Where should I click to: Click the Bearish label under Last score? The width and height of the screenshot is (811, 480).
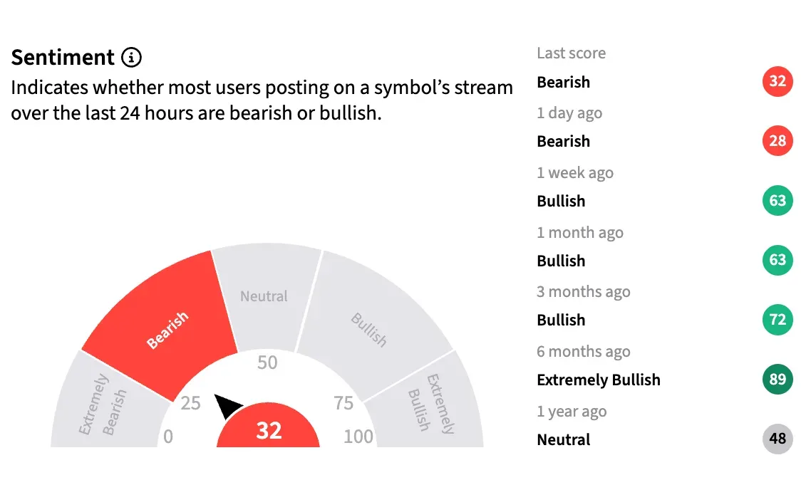(x=563, y=82)
